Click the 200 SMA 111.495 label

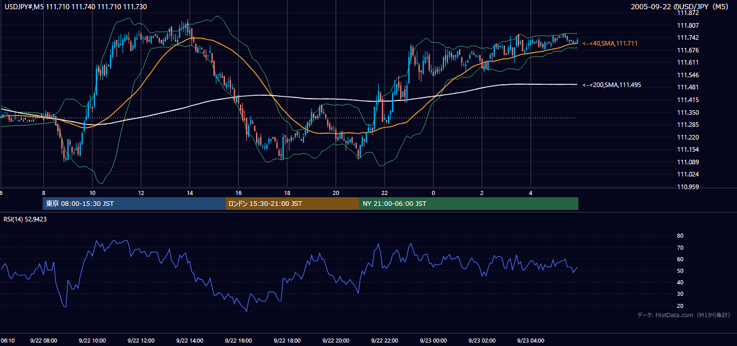611,85
